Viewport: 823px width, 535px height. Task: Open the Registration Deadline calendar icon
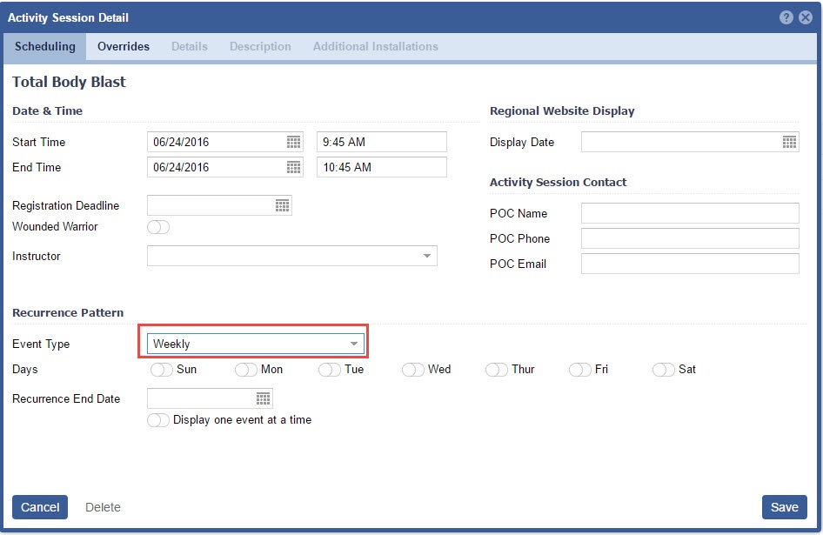click(282, 205)
